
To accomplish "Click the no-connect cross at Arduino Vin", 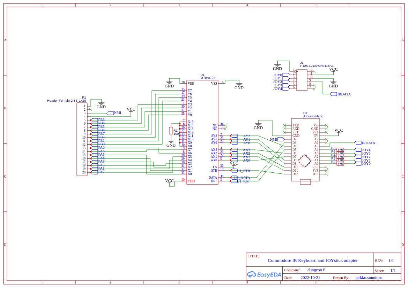I will 326,125.
